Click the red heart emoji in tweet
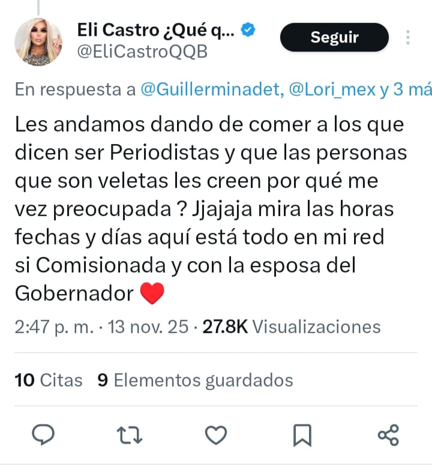 tap(152, 293)
